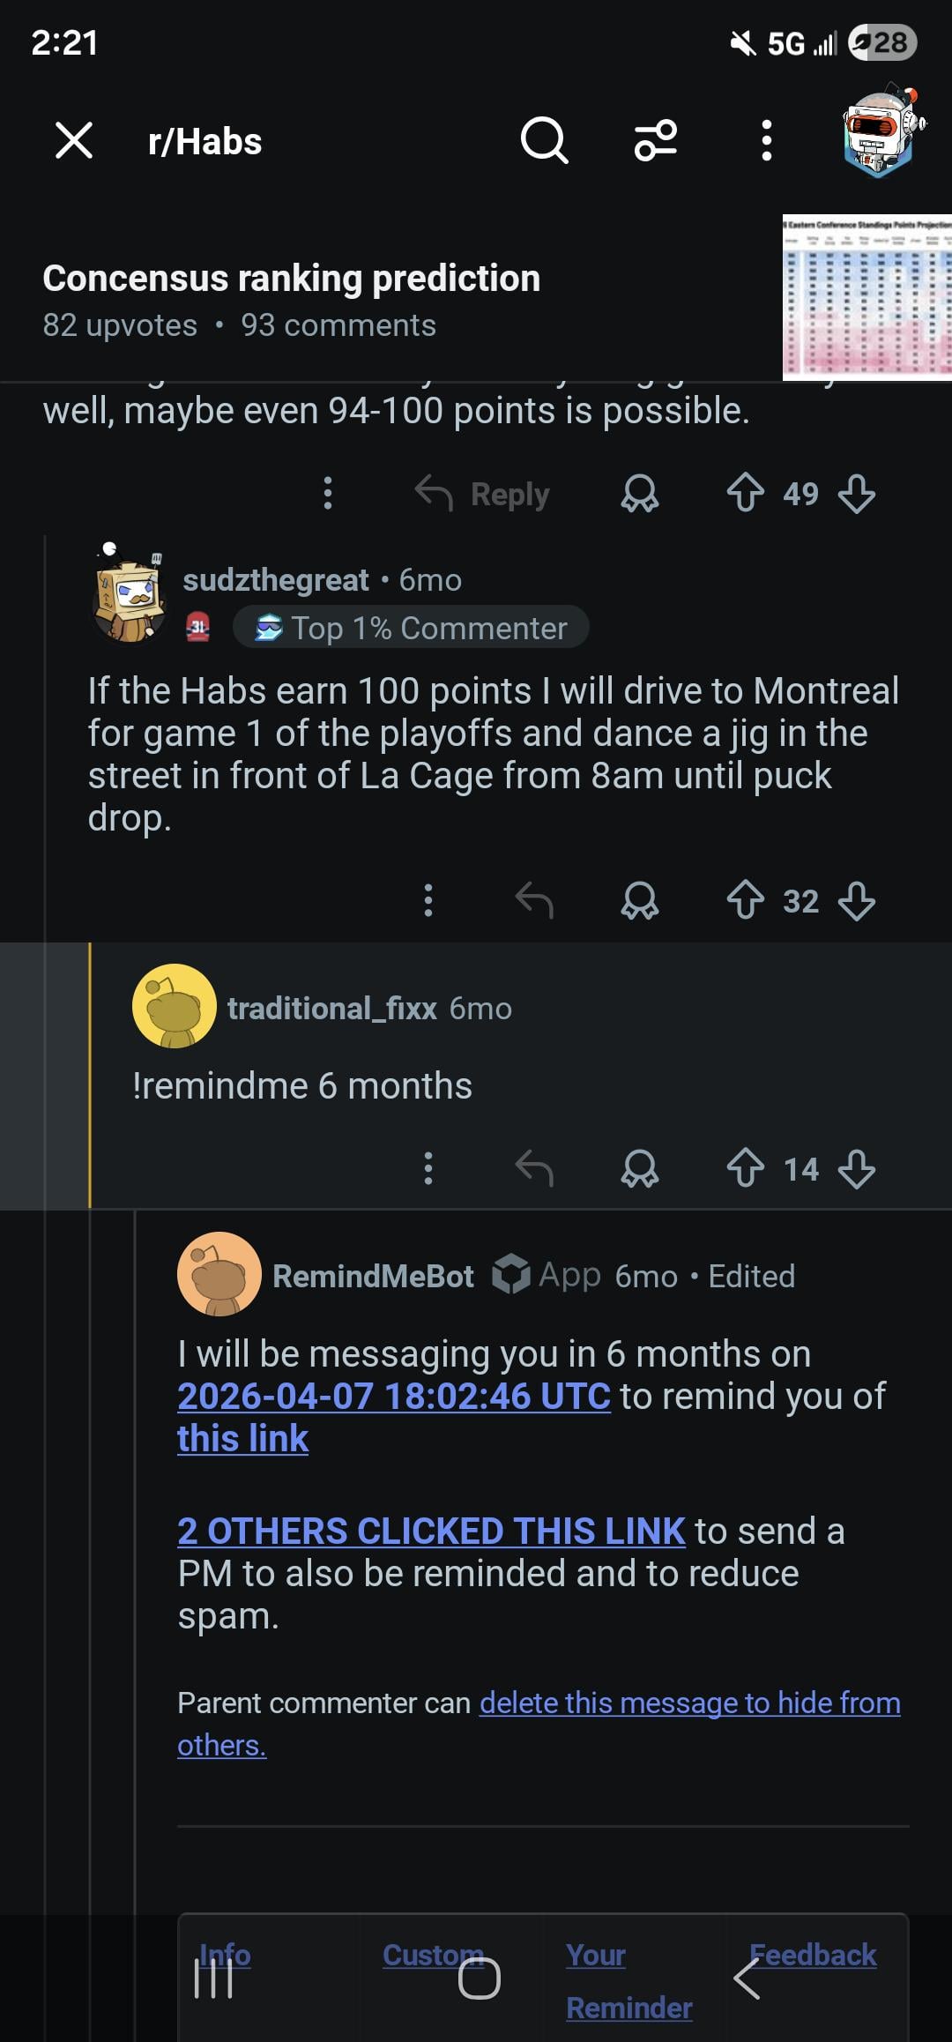Upvote the comment with 49 points

coord(746,493)
